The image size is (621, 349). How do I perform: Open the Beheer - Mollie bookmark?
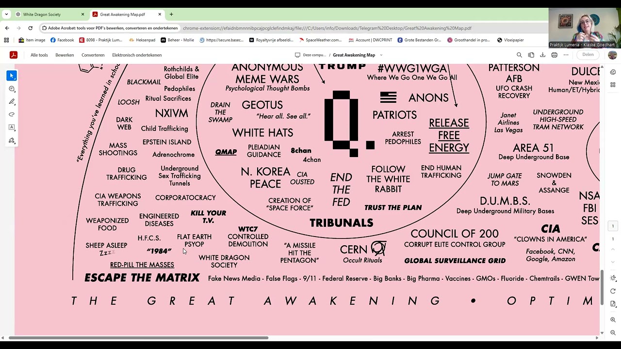pyautogui.click(x=178, y=40)
